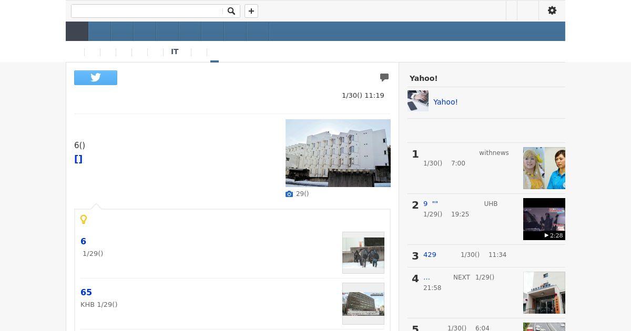This screenshot has height=331, width=631.
Task: Open comments via speech bubble icon
Action: coord(384,77)
